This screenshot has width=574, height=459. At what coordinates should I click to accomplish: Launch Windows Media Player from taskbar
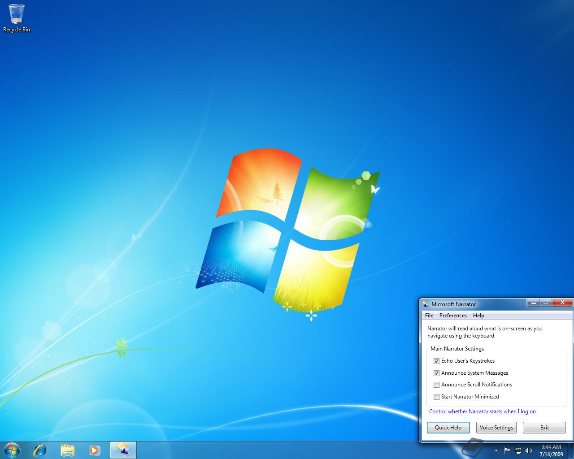(x=95, y=450)
